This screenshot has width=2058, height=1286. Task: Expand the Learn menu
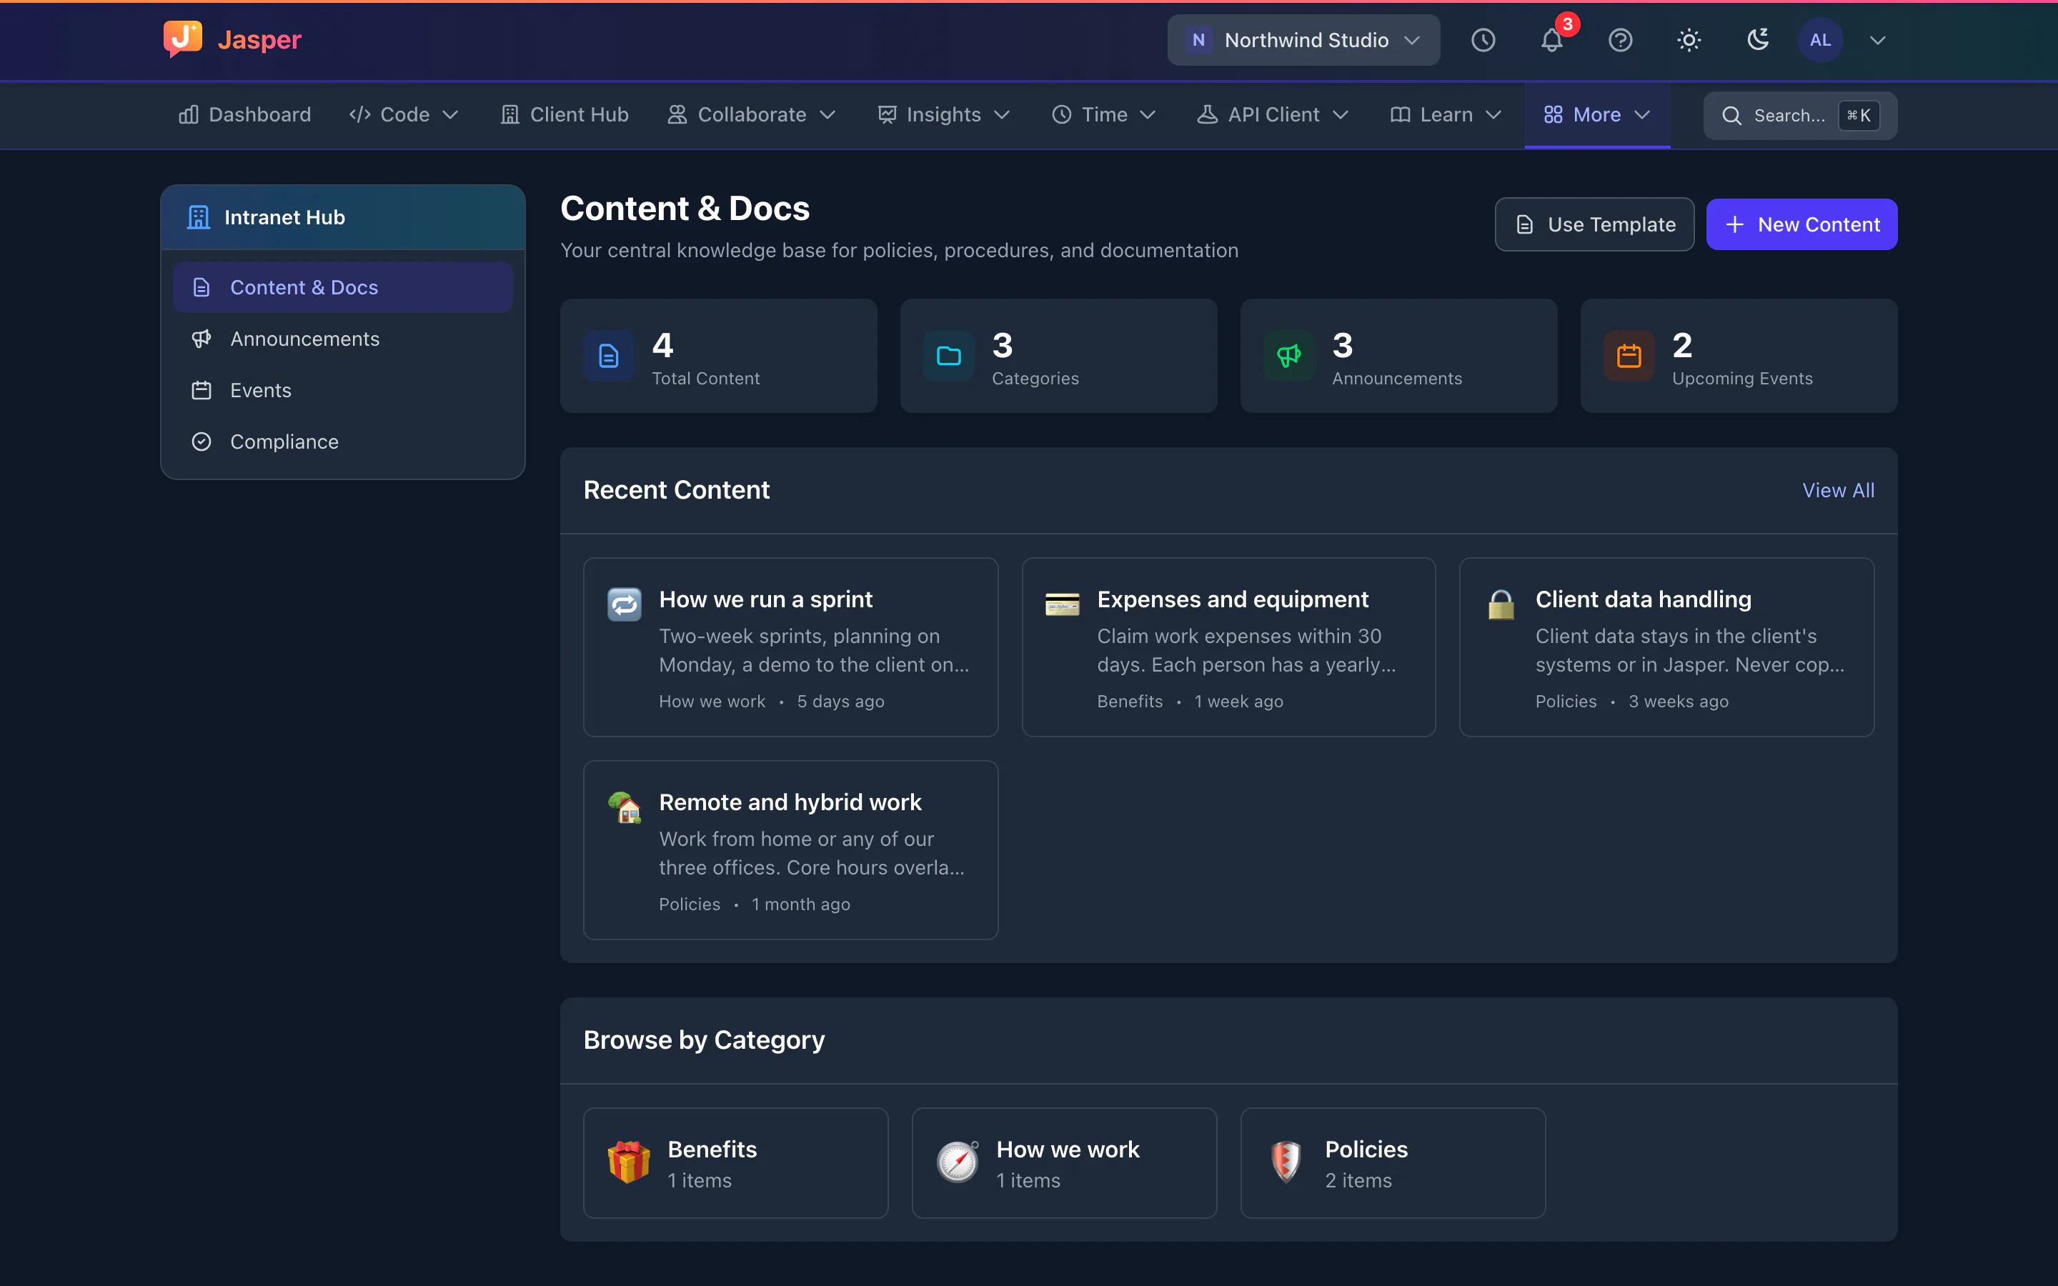1446,115
